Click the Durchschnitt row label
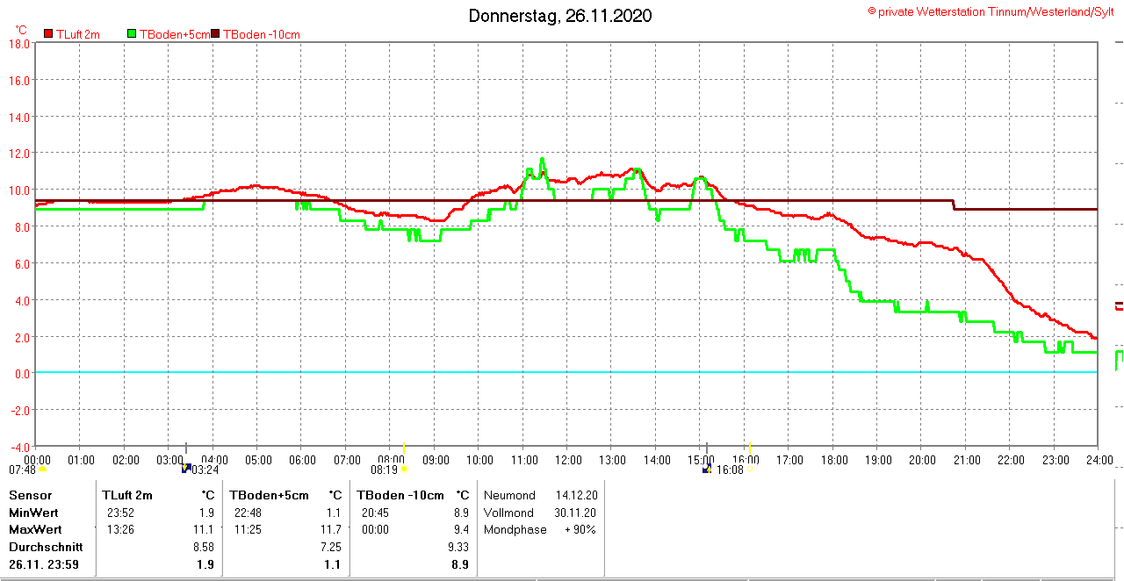 pyautogui.click(x=46, y=546)
